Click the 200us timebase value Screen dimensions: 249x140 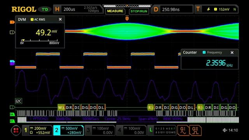click(x=69, y=9)
